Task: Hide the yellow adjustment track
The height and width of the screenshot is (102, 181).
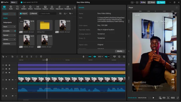Action: (10, 73)
